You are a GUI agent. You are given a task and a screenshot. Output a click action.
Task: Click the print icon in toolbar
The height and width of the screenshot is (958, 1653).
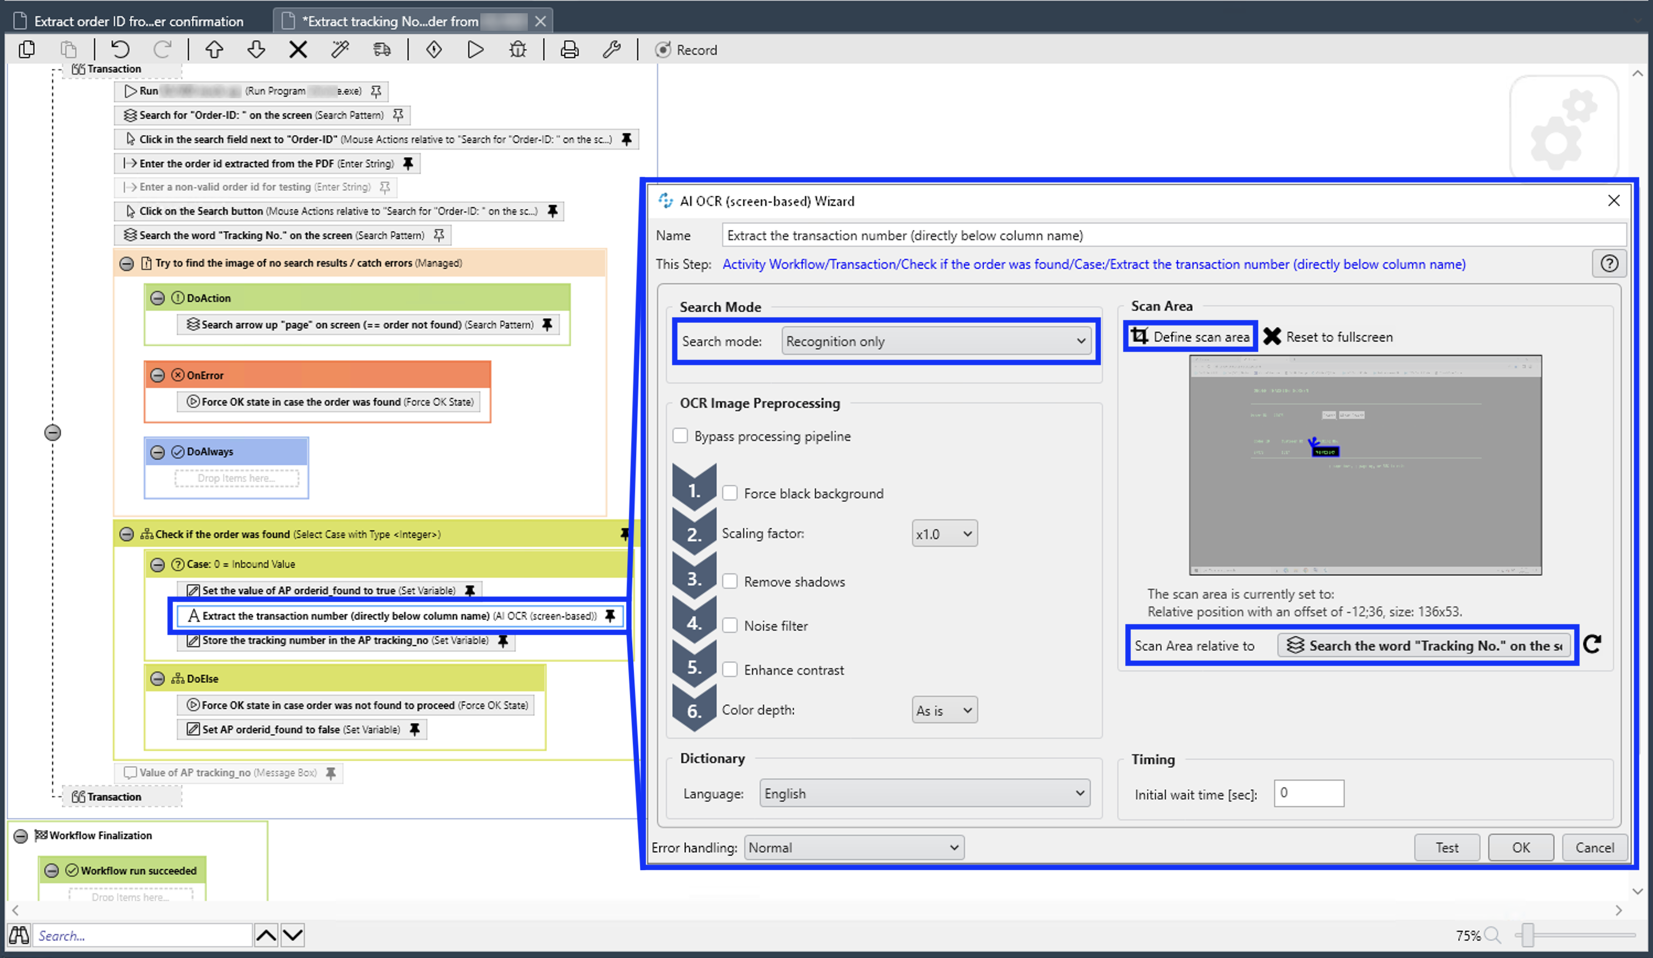tap(569, 50)
